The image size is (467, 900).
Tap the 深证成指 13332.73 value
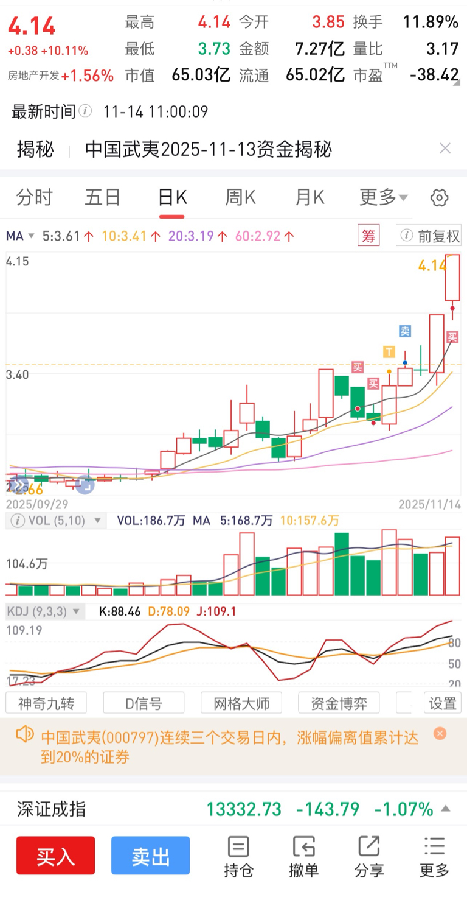(244, 809)
